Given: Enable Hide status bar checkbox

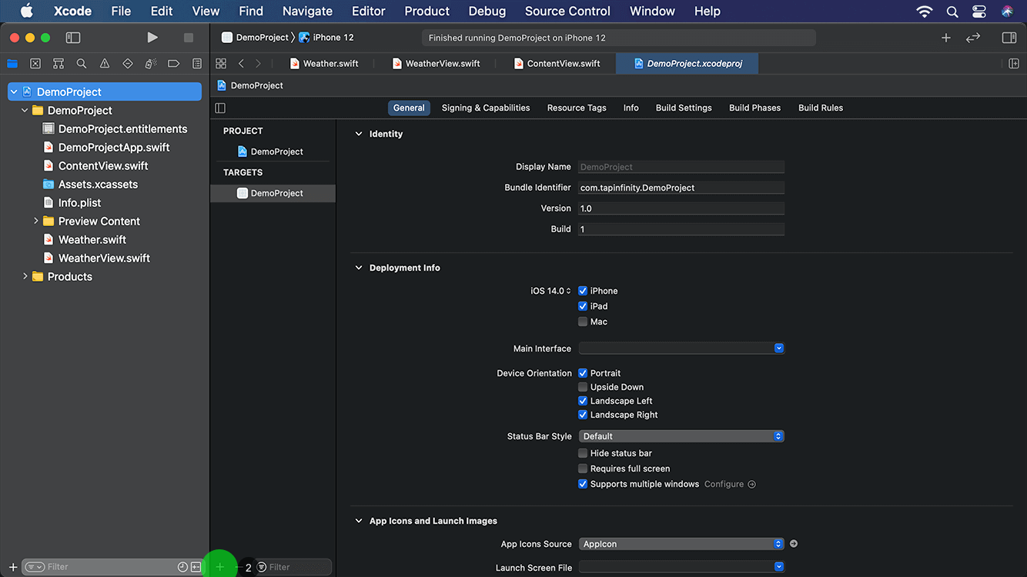Looking at the screenshot, I should pyautogui.click(x=583, y=453).
